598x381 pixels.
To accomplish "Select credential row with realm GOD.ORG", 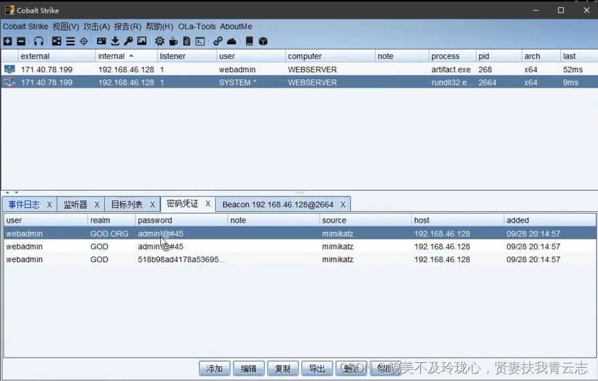I will click(x=300, y=233).
